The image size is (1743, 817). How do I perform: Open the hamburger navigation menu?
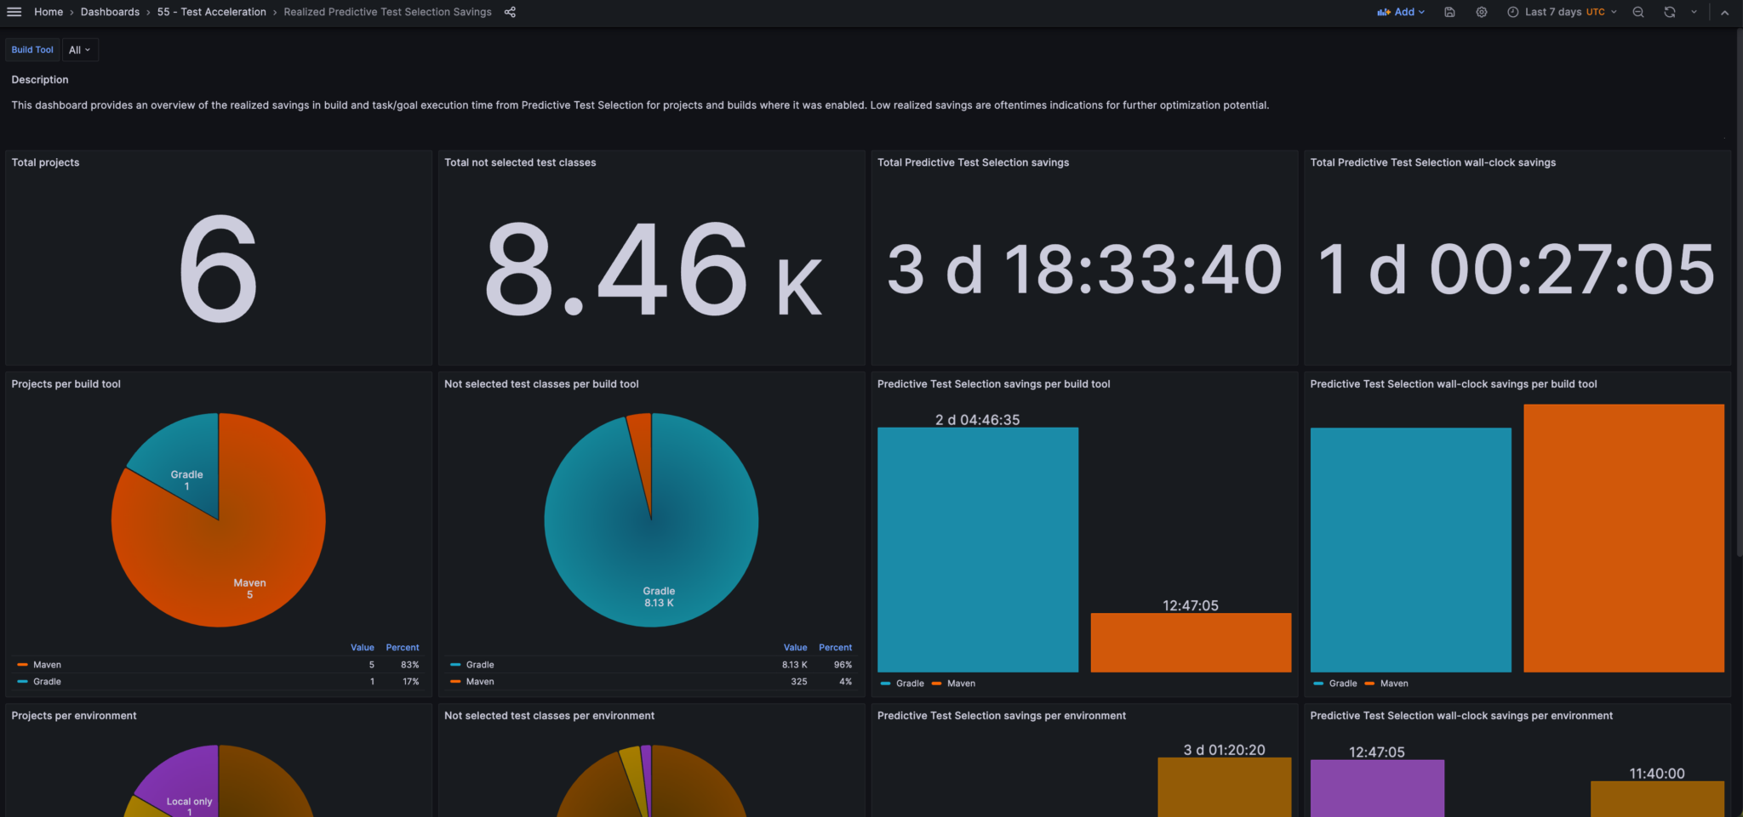[x=14, y=12]
